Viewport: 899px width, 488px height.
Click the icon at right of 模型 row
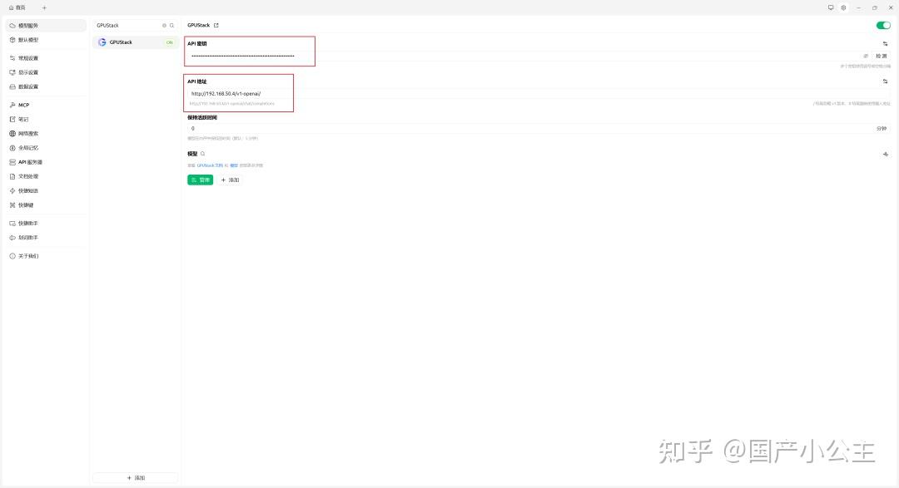pyautogui.click(x=886, y=154)
